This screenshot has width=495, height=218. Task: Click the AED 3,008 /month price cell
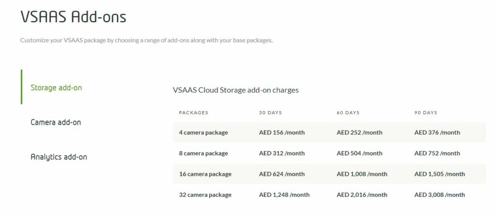tap(439, 195)
